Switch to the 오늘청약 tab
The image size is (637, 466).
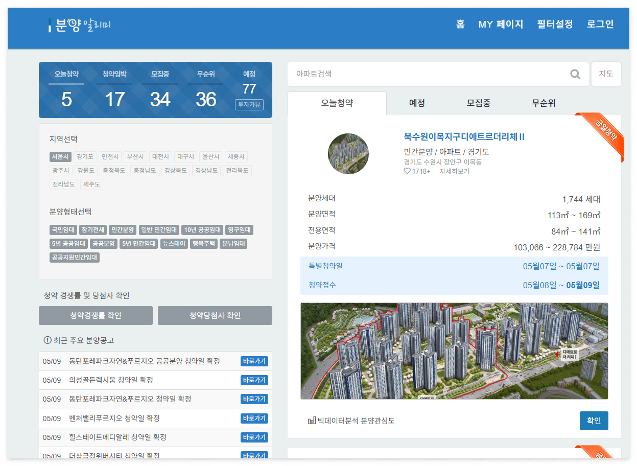(337, 103)
